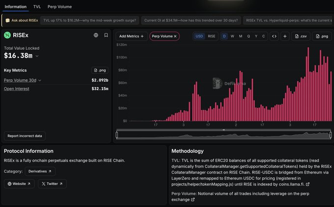Image resolution: width=334 pixels, height=207 pixels.
Task: Switch chart denomination to RISE
Action: point(212,36)
